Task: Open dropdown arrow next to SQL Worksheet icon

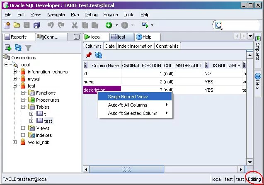Action: click(x=152, y=25)
